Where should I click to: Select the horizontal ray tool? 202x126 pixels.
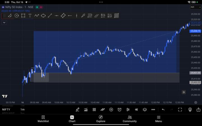tap(70, 16)
